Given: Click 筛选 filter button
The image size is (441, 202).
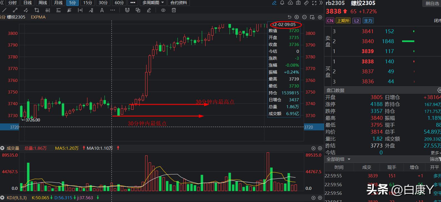Looking at the screenshot, I should [435, 159].
